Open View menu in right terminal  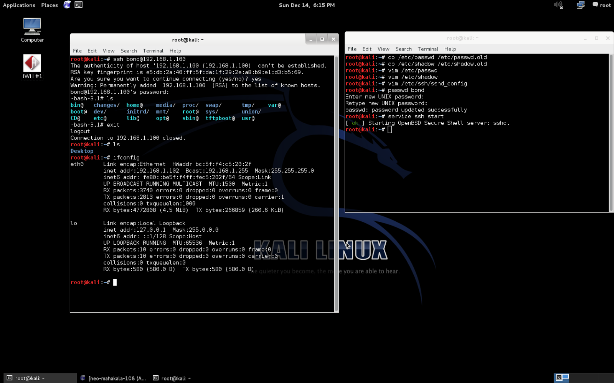tap(383, 49)
